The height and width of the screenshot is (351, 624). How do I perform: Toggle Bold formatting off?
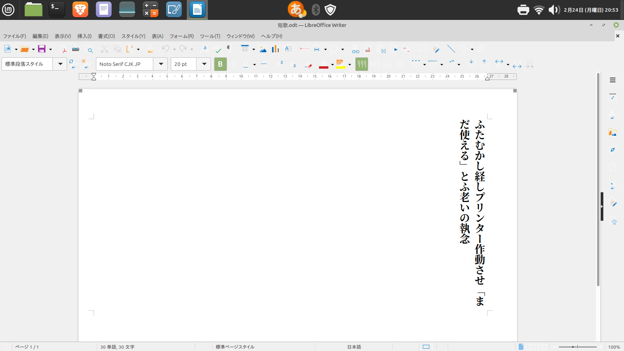coord(220,64)
